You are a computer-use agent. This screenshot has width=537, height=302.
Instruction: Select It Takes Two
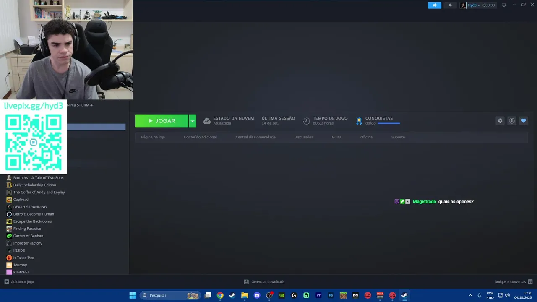(23, 258)
